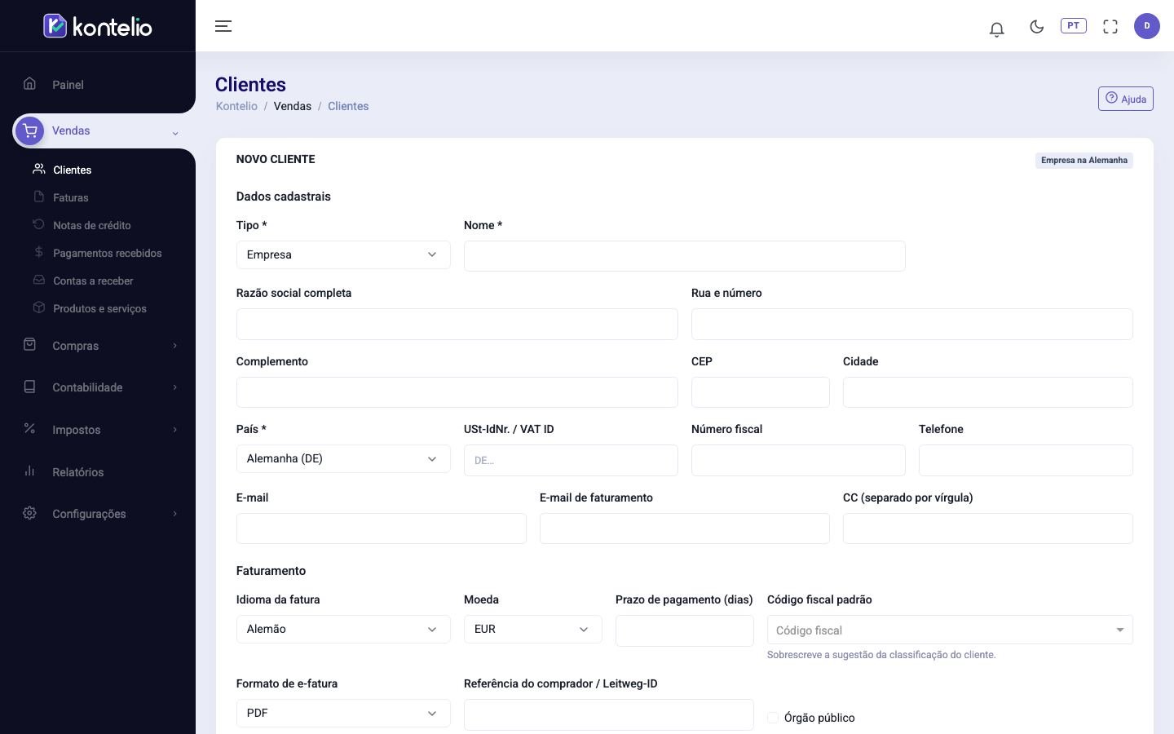Check the Órgão público checkbox

coord(773,718)
